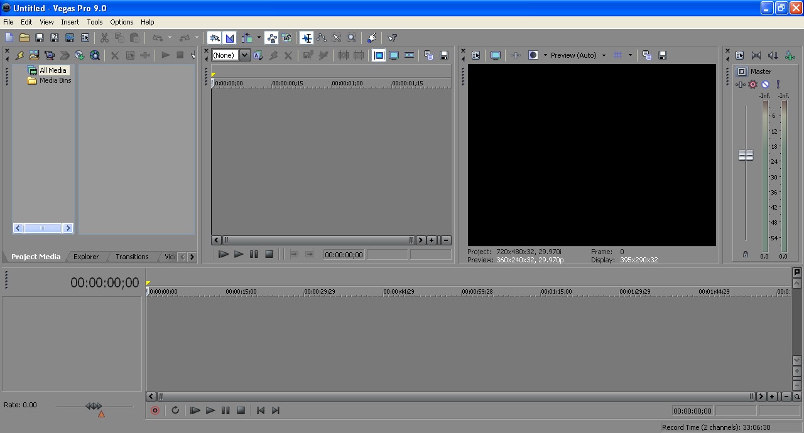Open video preview Project Video Properties icon
804x433 pixels.
pos(475,55)
